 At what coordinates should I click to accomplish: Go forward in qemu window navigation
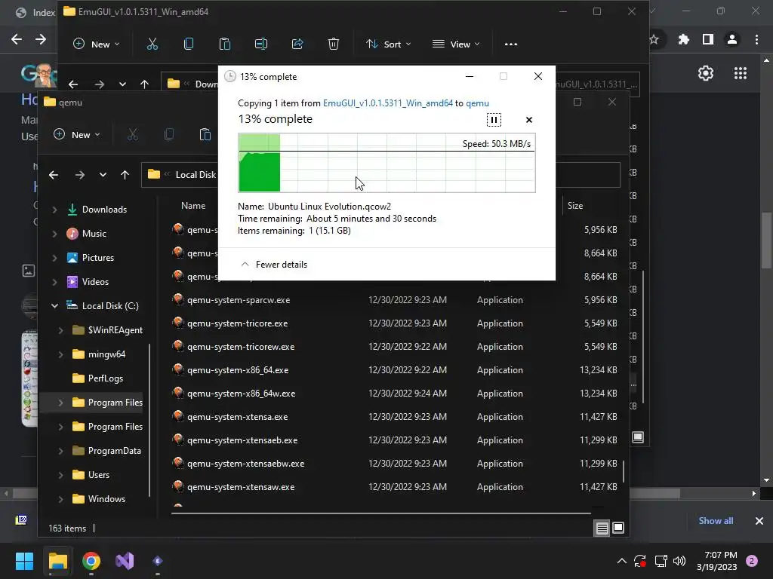[x=79, y=175]
